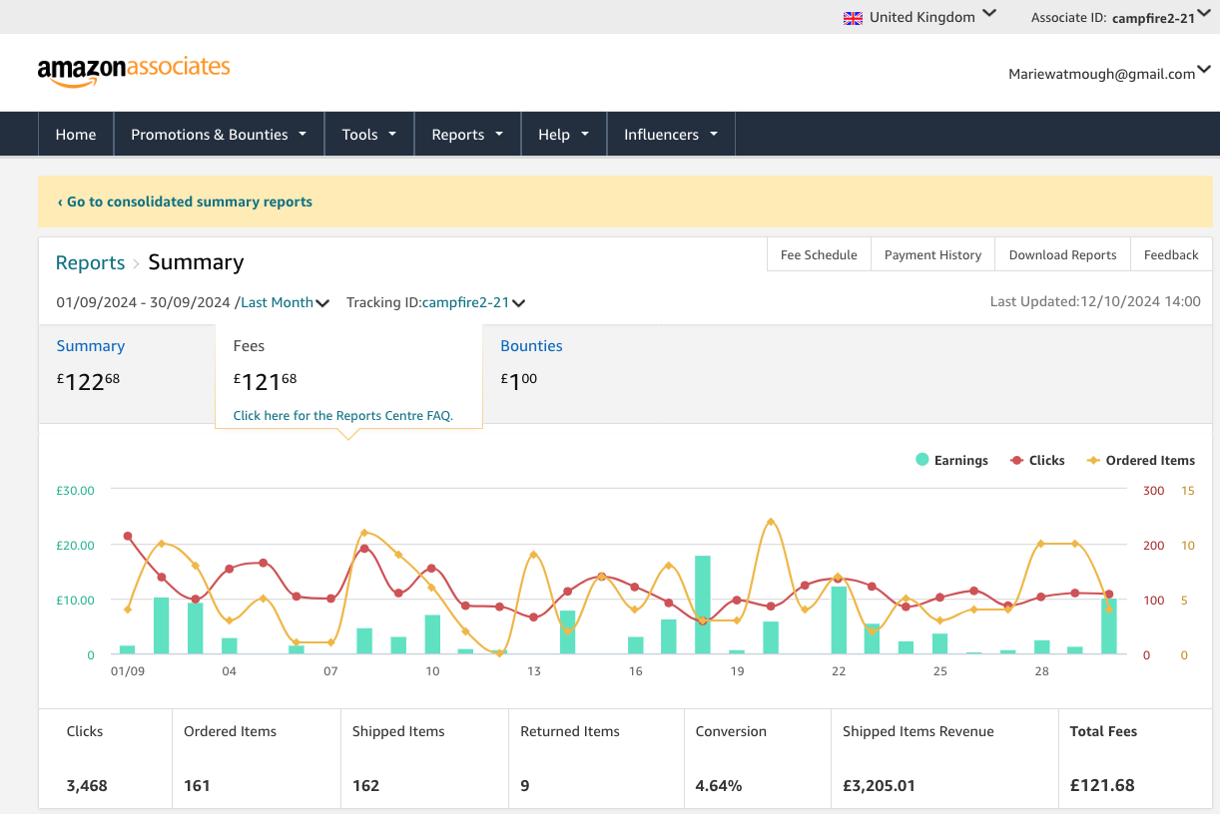Click the Earnings bar for 18 September
The image size is (1220, 814).
(x=703, y=605)
